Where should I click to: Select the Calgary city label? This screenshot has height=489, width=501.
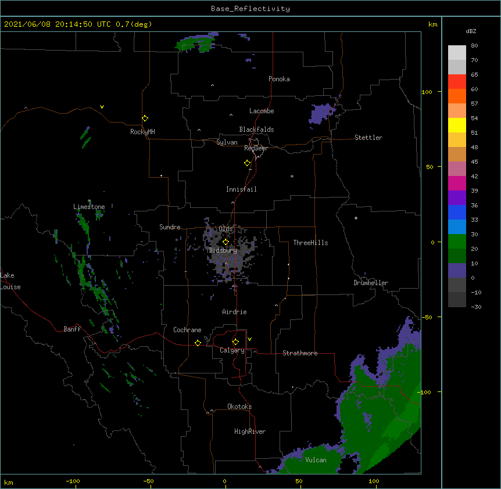coord(232,350)
